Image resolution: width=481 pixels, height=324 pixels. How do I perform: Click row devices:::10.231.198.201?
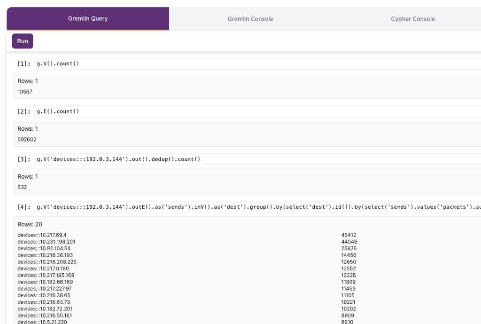coord(47,242)
